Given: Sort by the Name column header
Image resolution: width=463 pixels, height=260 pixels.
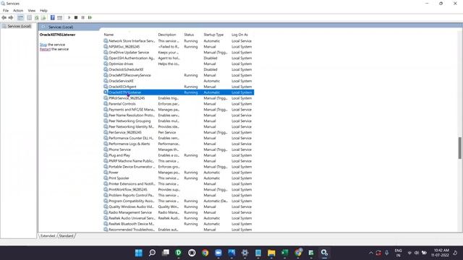Looking at the screenshot, I should coord(109,35).
